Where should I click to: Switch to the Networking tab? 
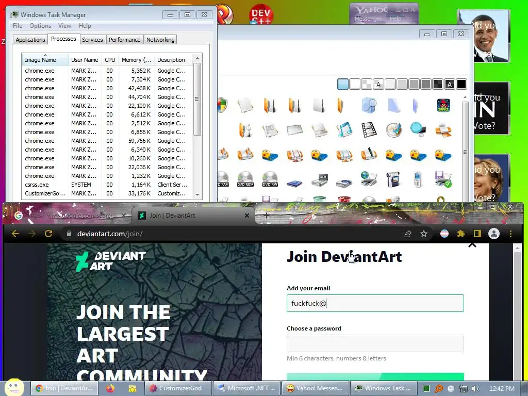coord(160,40)
